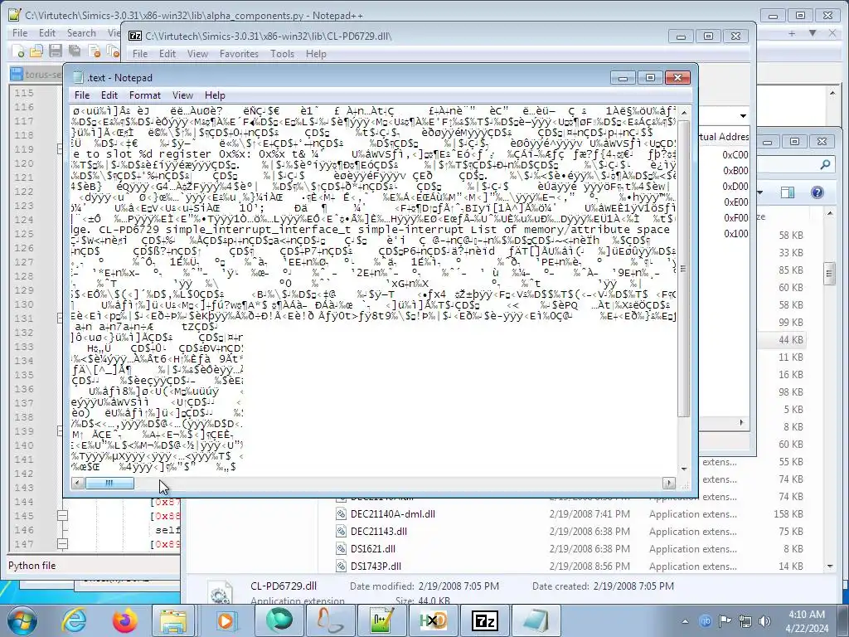Collapse the fold marker at line 145
Image resolution: width=849 pixels, height=637 pixels.
(x=63, y=516)
